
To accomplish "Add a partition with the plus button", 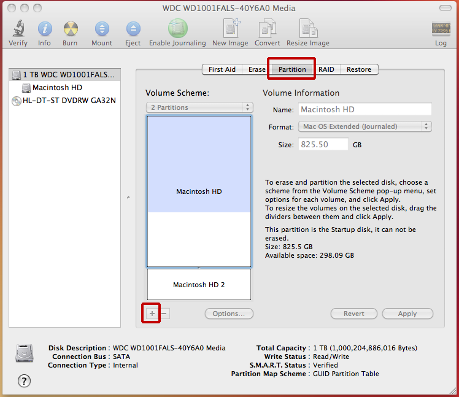I will (x=152, y=314).
